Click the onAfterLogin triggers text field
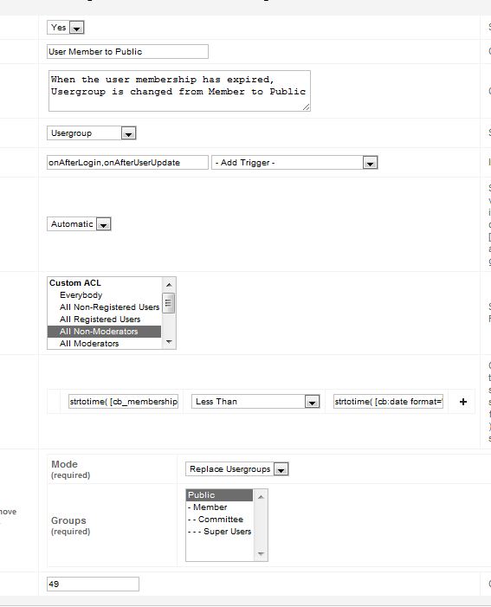This screenshot has width=491, height=607. [x=127, y=163]
